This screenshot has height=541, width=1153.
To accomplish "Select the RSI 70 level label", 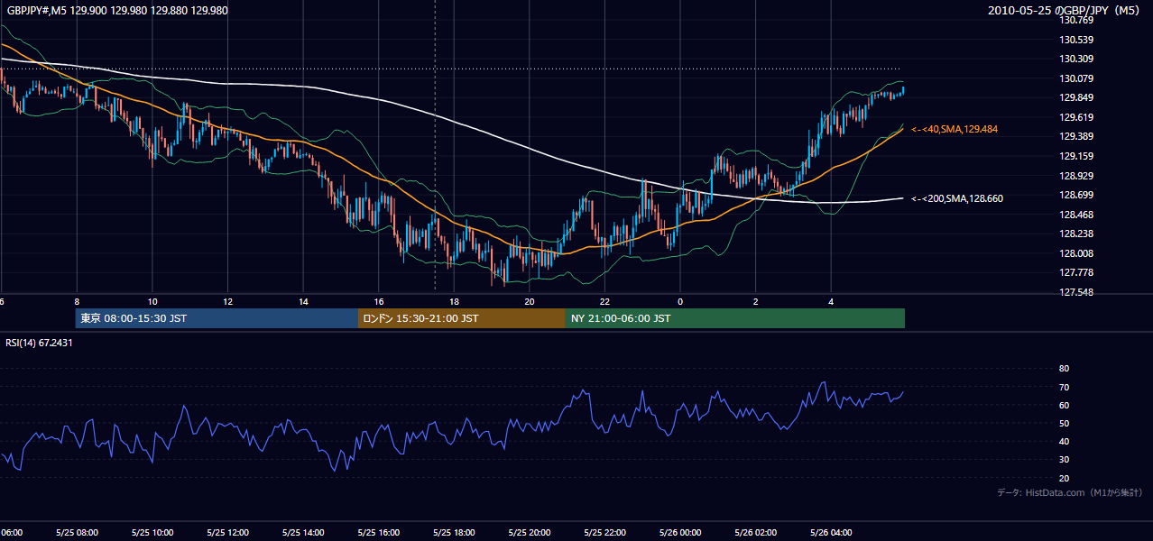I will pyautogui.click(x=1064, y=387).
